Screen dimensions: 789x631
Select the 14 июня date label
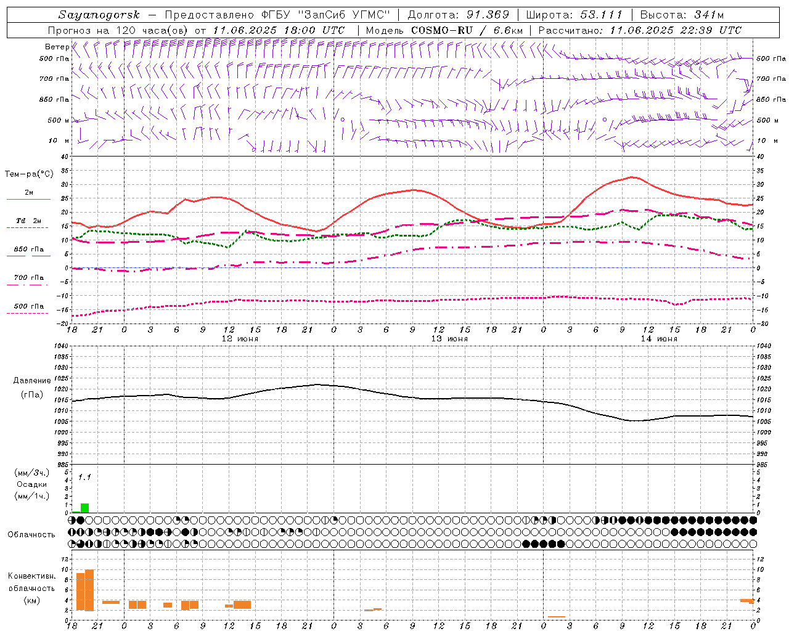659,339
